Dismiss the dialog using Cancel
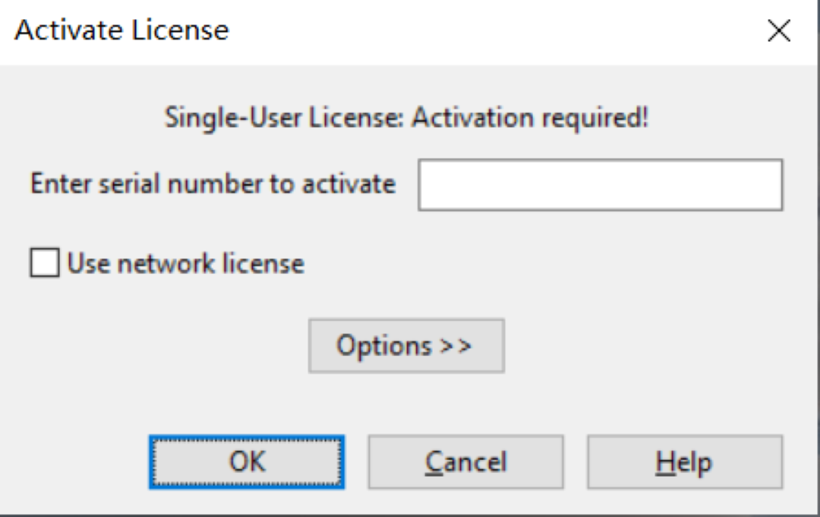The height and width of the screenshot is (517, 820). tap(465, 462)
